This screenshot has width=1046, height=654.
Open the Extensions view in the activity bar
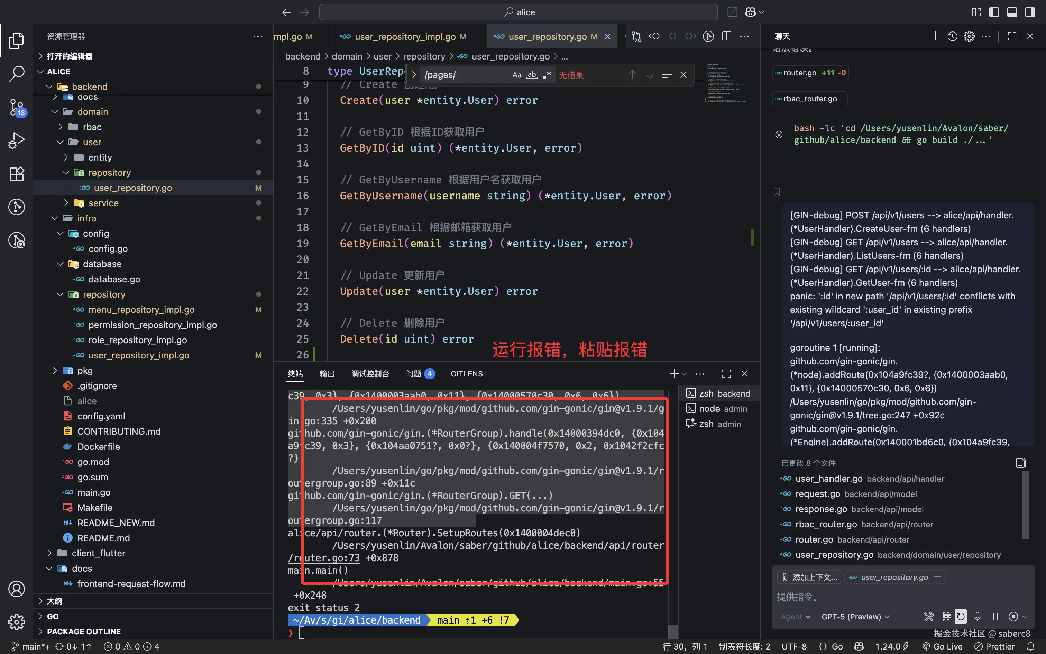tap(16, 174)
